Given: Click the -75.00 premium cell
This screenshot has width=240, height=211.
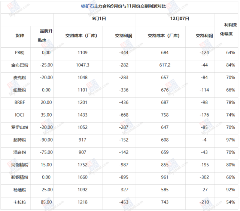Looking at the screenshot, I should [x=46, y=152].
